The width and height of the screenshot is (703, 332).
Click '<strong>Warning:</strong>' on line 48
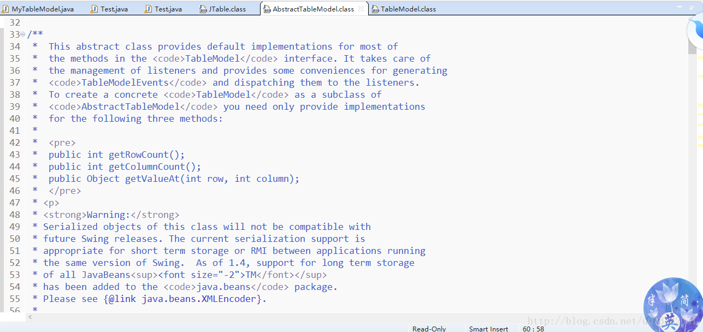click(x=111, y=215)
